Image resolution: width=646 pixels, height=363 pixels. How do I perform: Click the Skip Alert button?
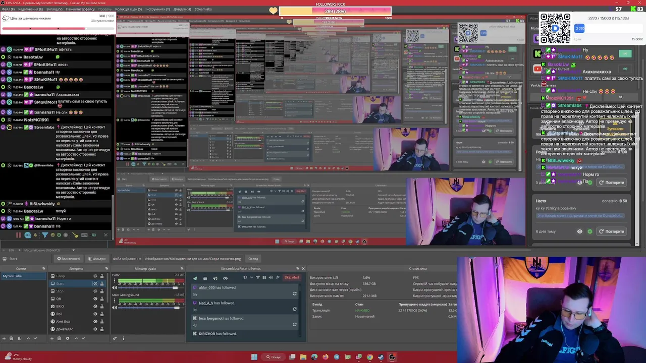[x=292, y=277]
